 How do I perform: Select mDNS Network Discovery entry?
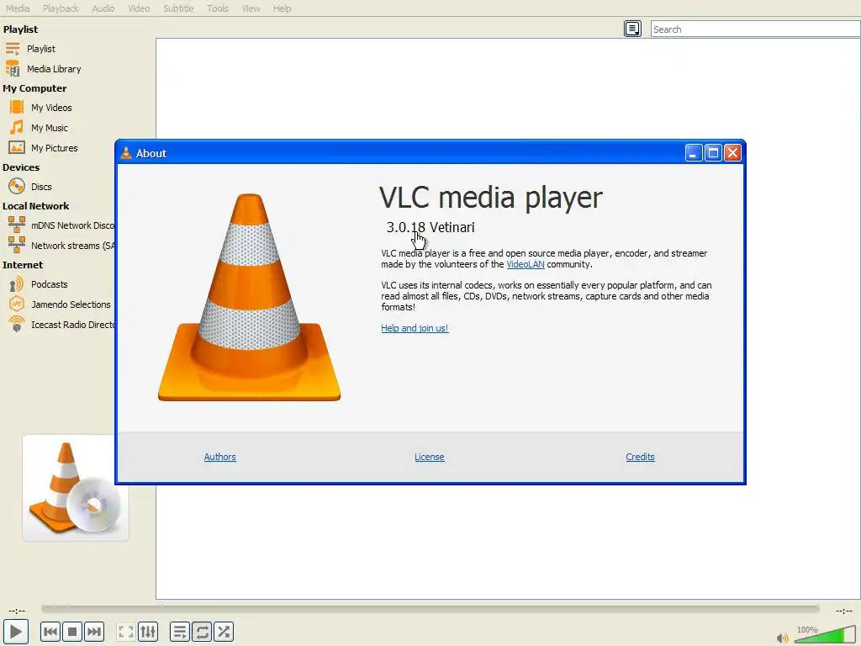(x=72, y=225)
